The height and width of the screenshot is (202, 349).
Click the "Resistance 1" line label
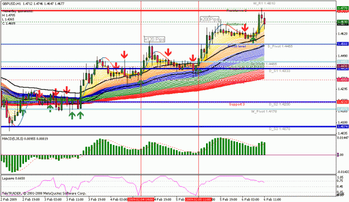point(236,24)
